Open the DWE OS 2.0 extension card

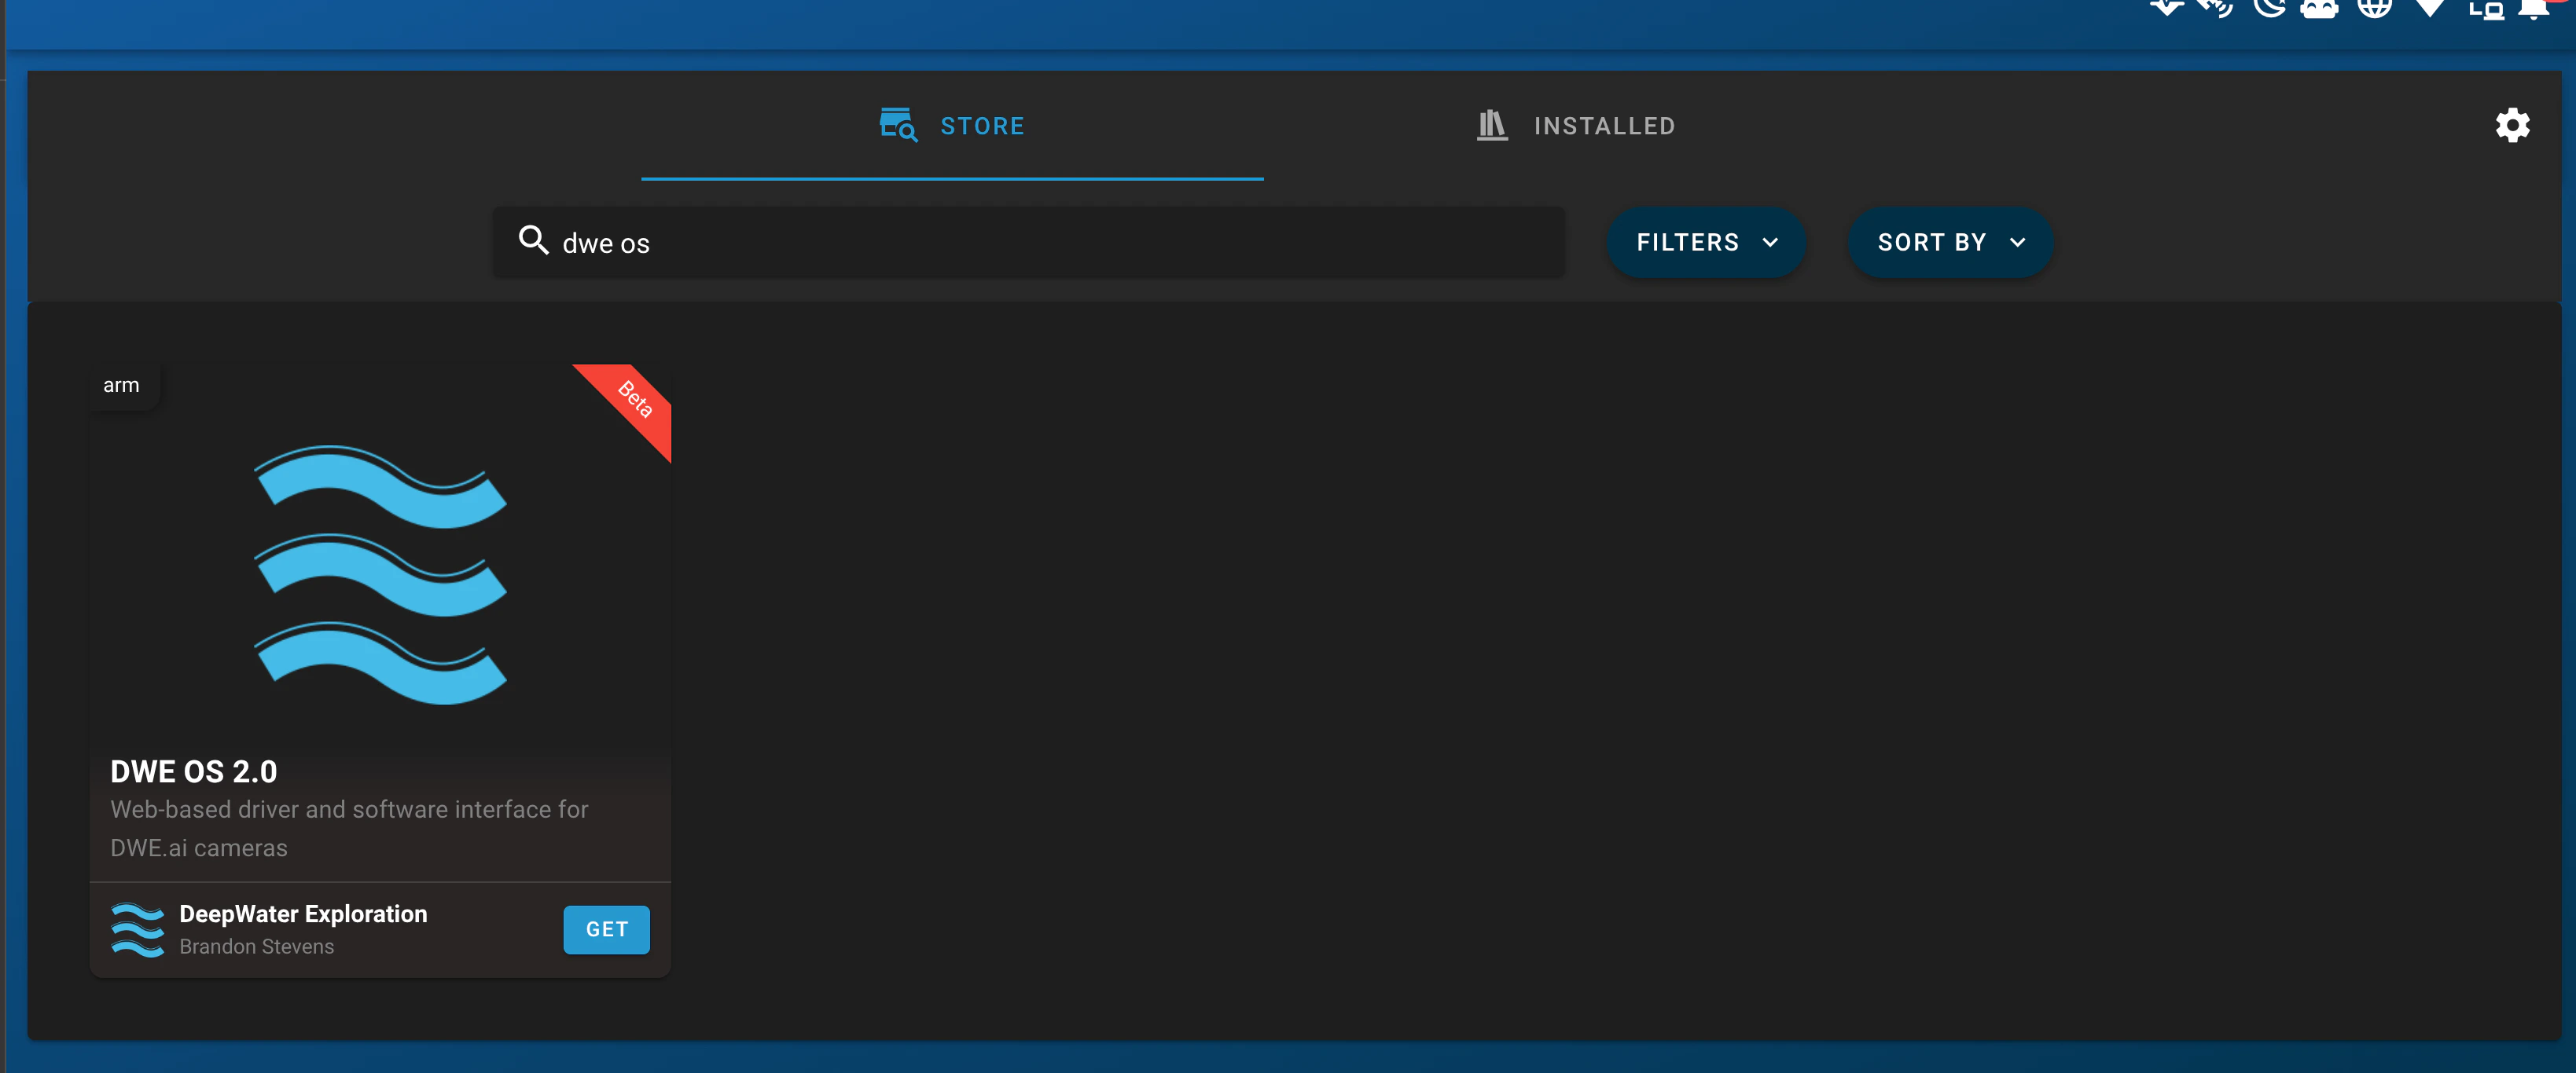pyautogui.click(x=380, y=599)
